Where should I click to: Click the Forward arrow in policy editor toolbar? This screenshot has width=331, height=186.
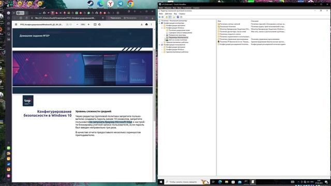162,17
